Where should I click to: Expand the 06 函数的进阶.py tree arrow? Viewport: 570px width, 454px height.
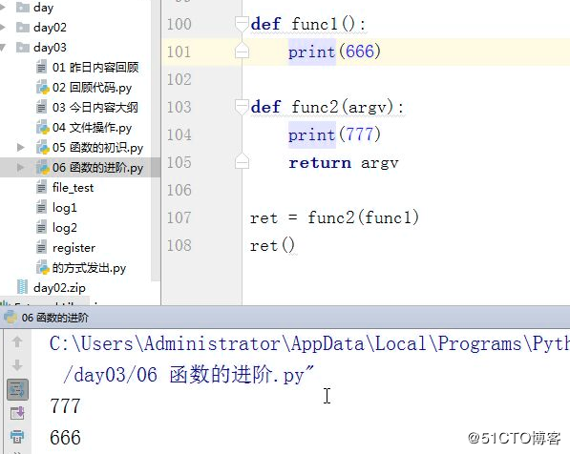[x=21, y=167]
